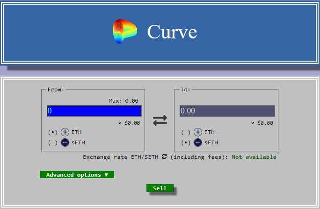Image resolution: width=320 pixels, height=209 pixels.
Task: Click the To amount field showing 0.00
Action: tap(227, 111)
